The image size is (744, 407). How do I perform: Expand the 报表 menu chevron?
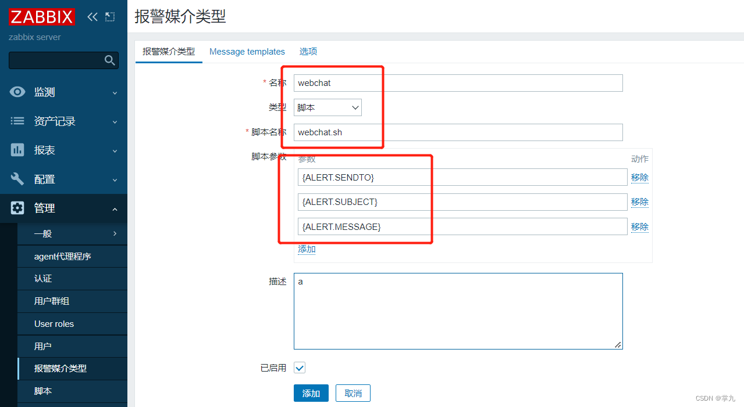click(115, 151)
